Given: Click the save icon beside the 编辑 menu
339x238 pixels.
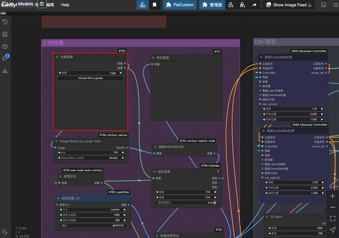Looking at the screenshot, I should (x=42, y=4).
